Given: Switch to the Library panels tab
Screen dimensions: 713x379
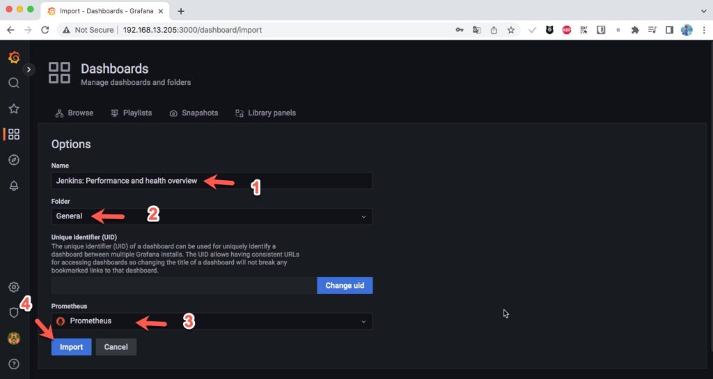Looking at the screenshot, I should coord(265,113).
